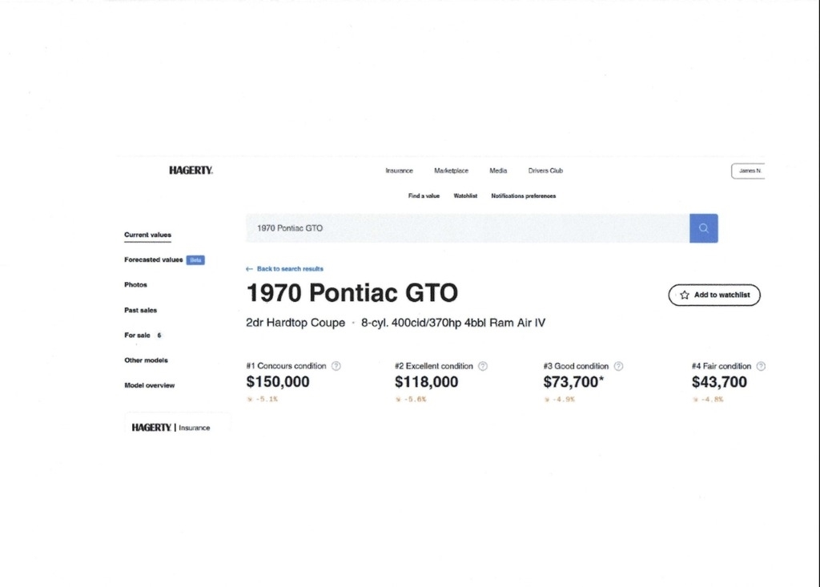This screenshot has height=587, width=820.
Task: Go back to search results
Action: click(284, 269)
